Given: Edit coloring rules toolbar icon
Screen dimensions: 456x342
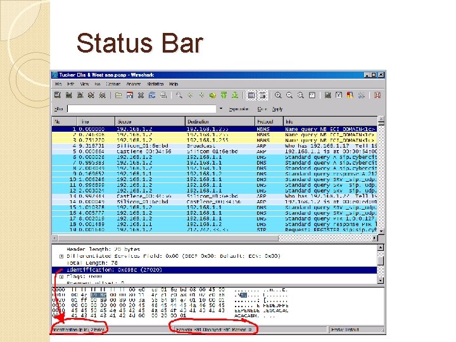Looking at the screenshot, I should [350, 95].
